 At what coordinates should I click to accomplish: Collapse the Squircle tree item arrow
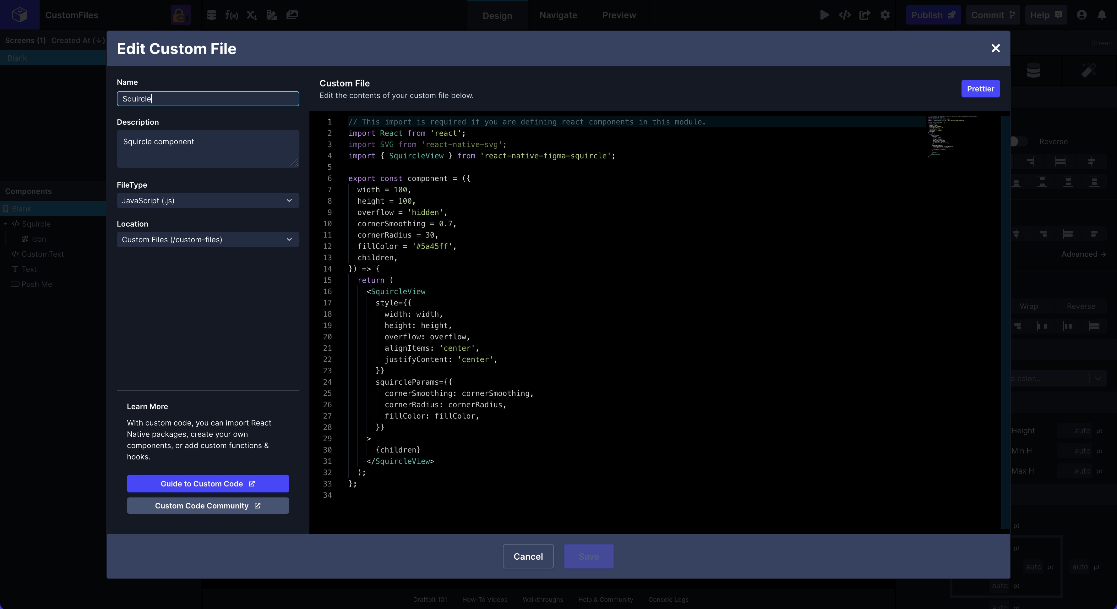5,224
